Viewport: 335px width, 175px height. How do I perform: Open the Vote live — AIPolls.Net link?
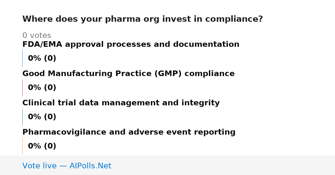67,166
